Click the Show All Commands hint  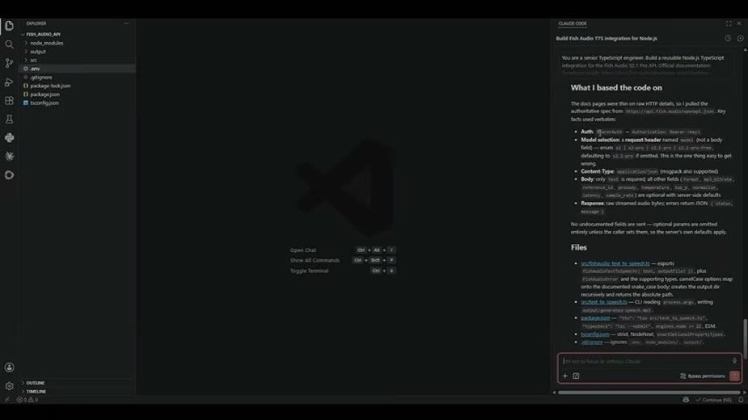[x=342, y=260]
